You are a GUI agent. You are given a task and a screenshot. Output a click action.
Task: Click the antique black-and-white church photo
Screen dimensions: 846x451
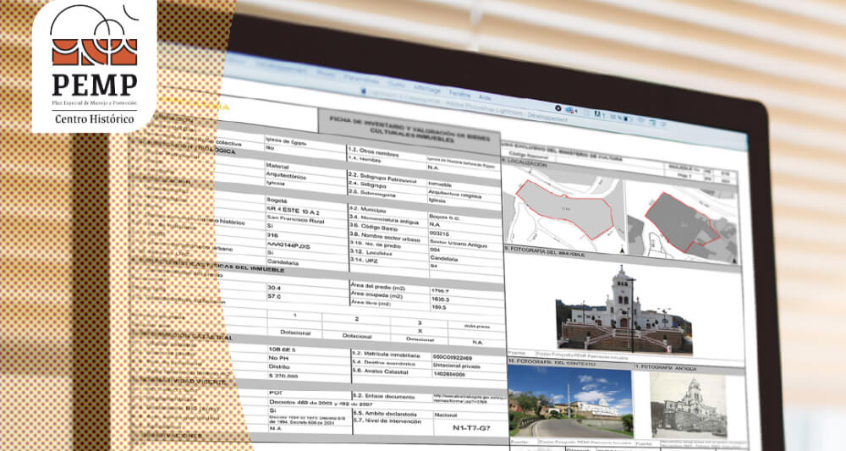[x=688, y=404]
